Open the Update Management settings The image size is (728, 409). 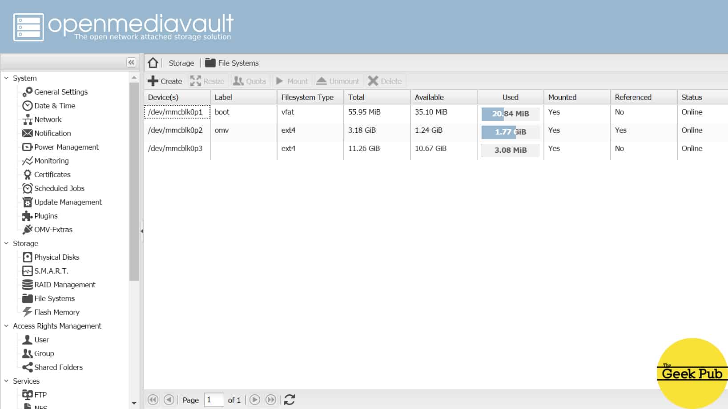[68, 202]
